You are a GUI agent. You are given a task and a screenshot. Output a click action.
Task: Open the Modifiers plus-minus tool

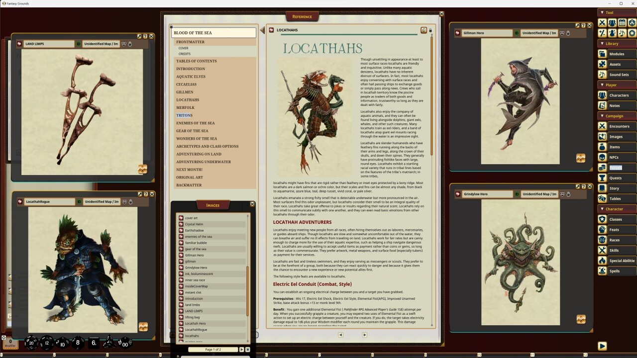coord(602,32)
